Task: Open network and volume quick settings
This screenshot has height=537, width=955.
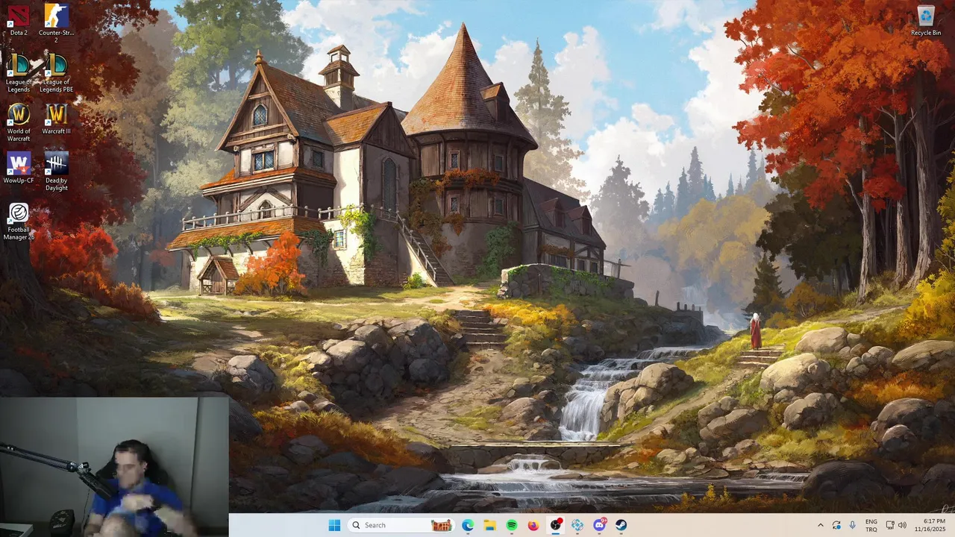Action: coord(896,525)
